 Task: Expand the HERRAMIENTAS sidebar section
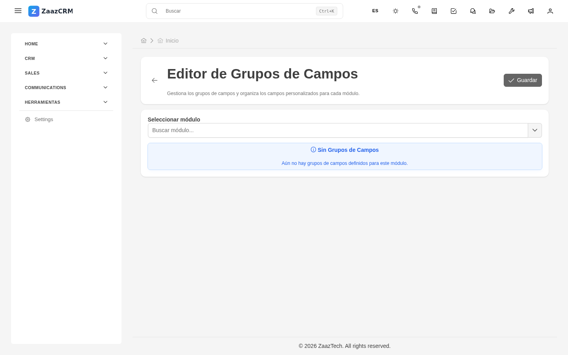point(66,102)
